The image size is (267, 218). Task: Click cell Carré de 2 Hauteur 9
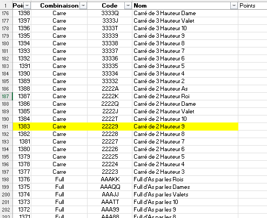tap(185, 127)
